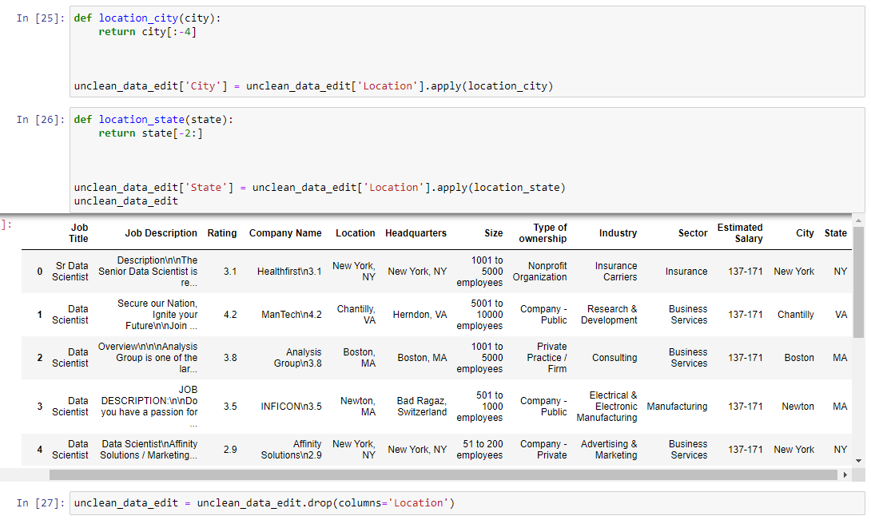
Task: Click the 'Nonprofit Organization' ownership cell
Action: [x=539, y=271]
